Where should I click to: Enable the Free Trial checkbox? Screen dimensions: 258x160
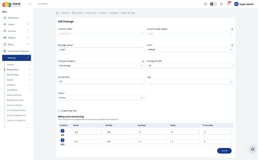(x=59, y=111)
